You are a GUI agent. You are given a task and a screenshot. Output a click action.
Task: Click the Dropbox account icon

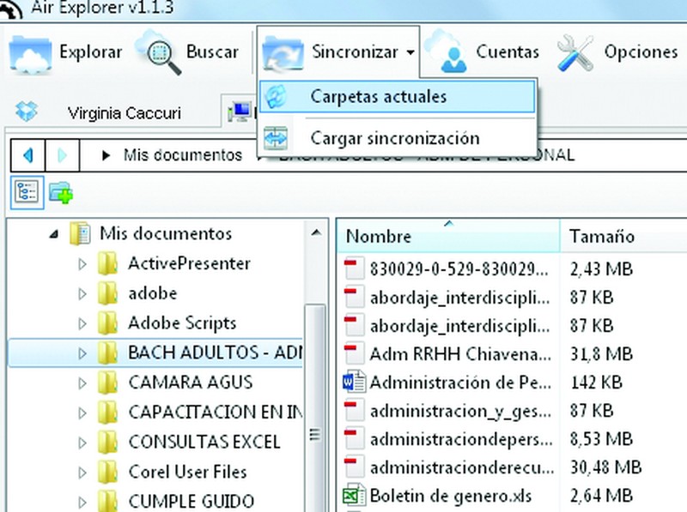(x=27, y=111)
